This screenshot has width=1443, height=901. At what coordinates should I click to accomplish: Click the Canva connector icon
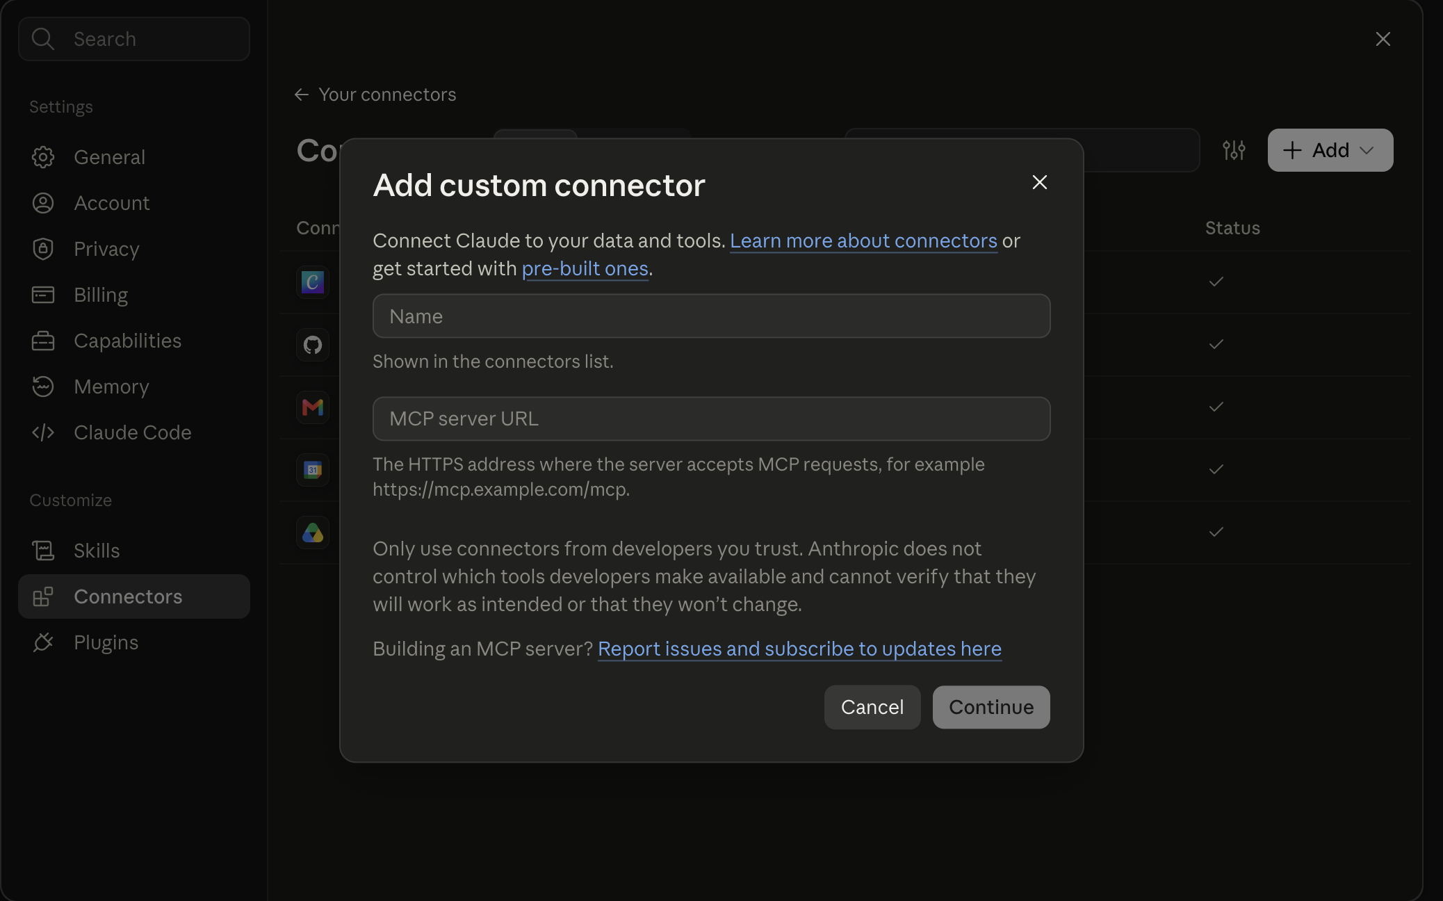click(x=313, y=282)
